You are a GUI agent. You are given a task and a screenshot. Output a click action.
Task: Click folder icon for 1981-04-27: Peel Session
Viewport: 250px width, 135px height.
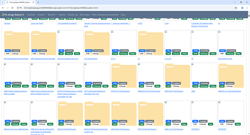pos(178,76)
